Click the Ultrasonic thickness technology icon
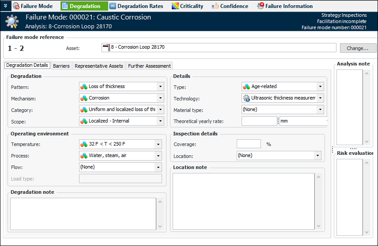The height and width of the screenshot is (246, 378). coord(246,98)
